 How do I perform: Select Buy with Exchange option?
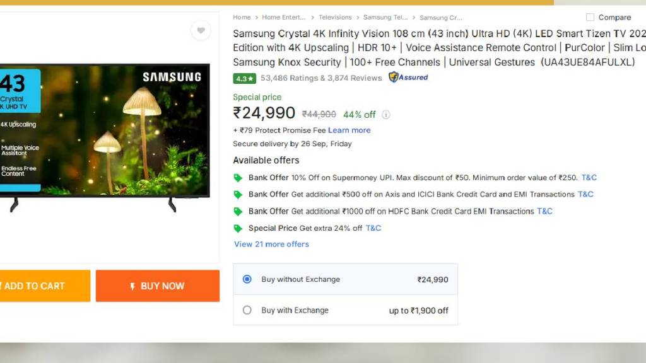coord(247,310)
